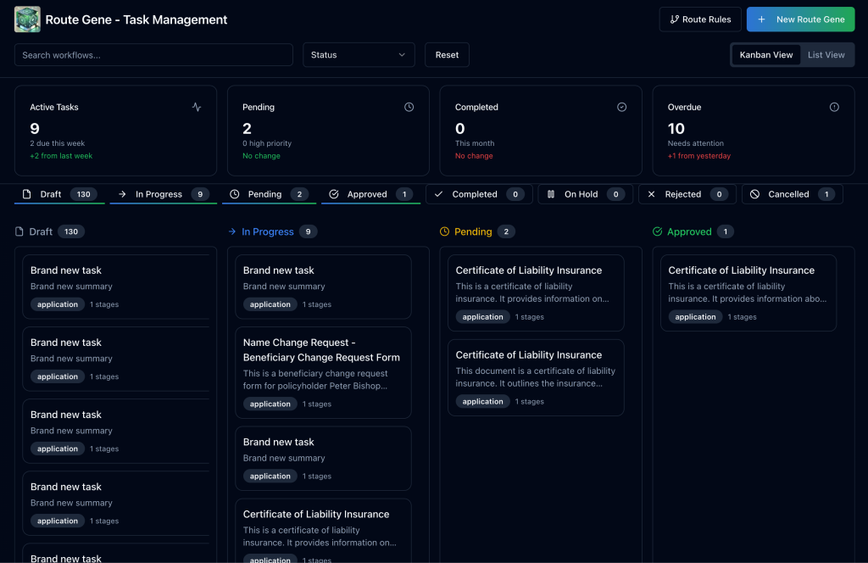The height and width of the screenshot is (563, 868).
Task: Click the Completed card checkmark circle icon
Action: 621,107
